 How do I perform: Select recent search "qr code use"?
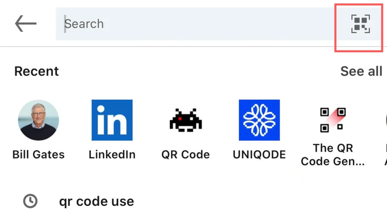96,201
